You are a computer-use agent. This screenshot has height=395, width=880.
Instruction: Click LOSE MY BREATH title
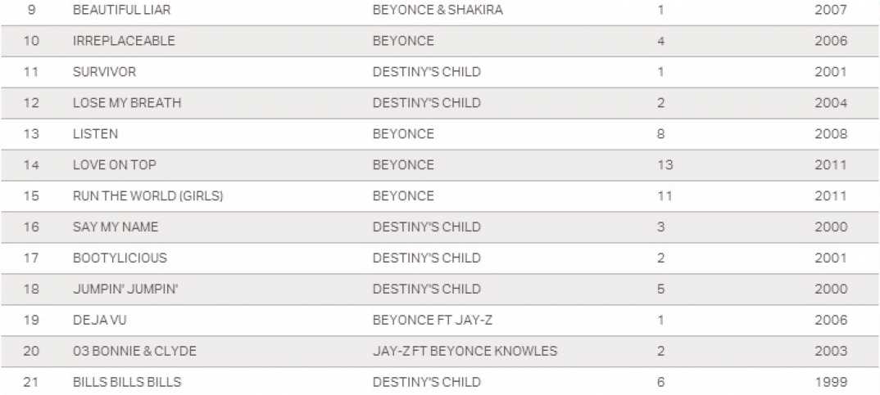[127, 103]
